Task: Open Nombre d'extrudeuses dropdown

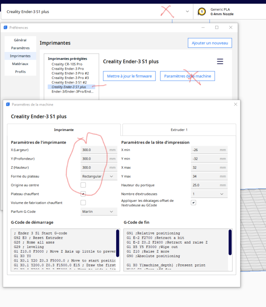Action: (x=209, y=194)
